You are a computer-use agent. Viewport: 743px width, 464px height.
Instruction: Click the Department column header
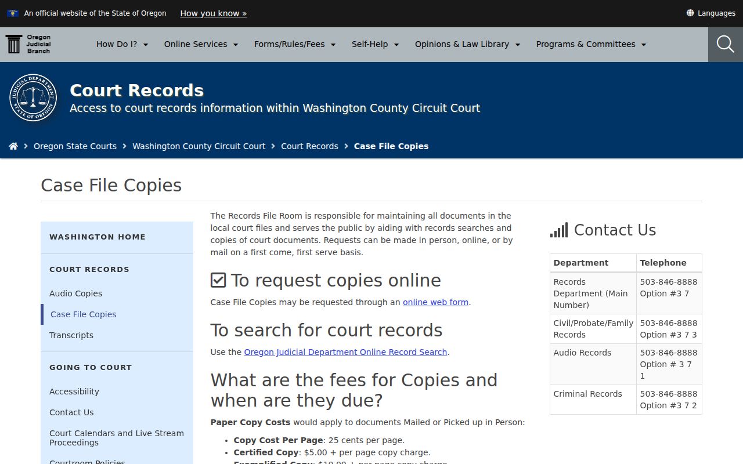pos(593,263)
